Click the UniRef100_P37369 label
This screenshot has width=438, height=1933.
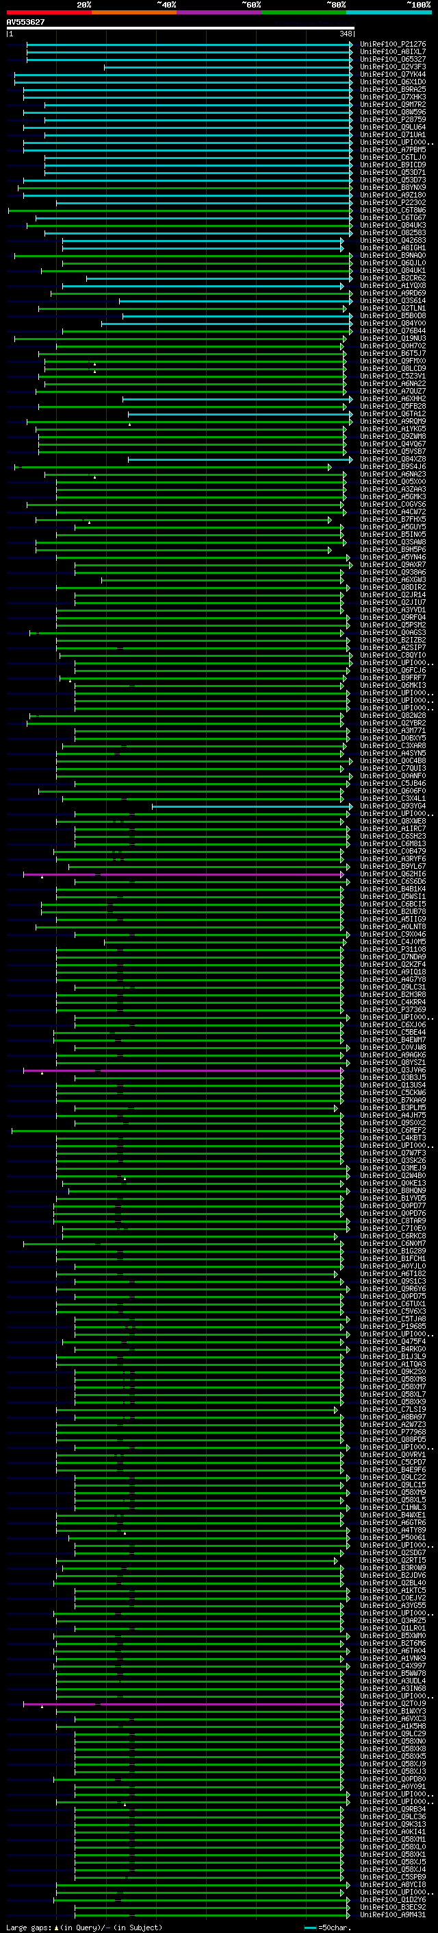tap(392, 1010)
